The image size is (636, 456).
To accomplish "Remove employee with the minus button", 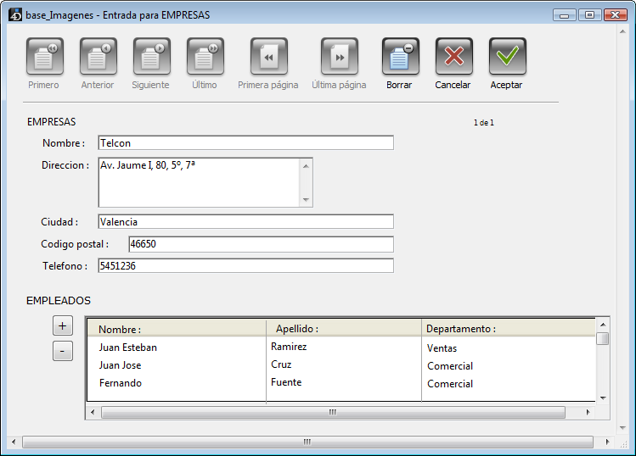I will pos(62,351).
